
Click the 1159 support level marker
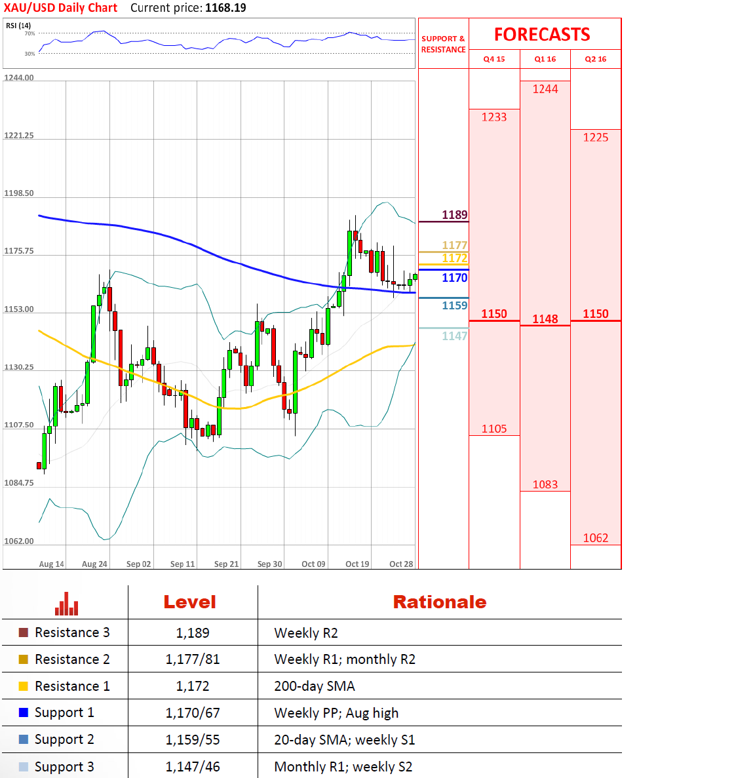click(x=455, y=305)
